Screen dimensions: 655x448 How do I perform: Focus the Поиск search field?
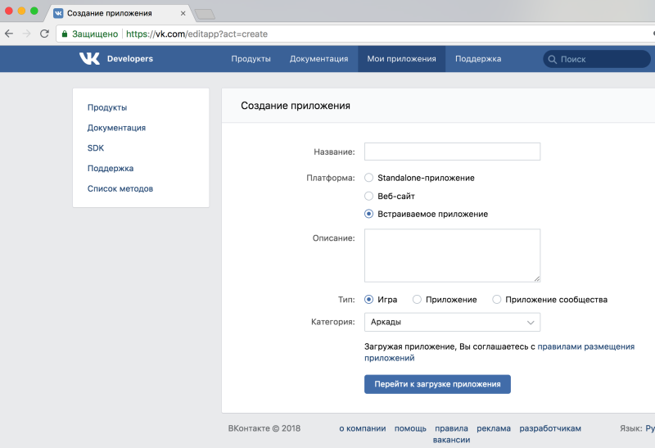[597, 59]
